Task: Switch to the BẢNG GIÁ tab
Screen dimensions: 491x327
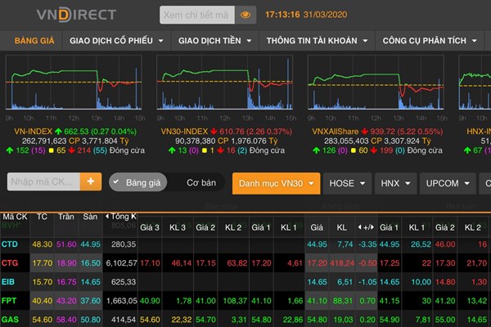Action: click(34, 40)
